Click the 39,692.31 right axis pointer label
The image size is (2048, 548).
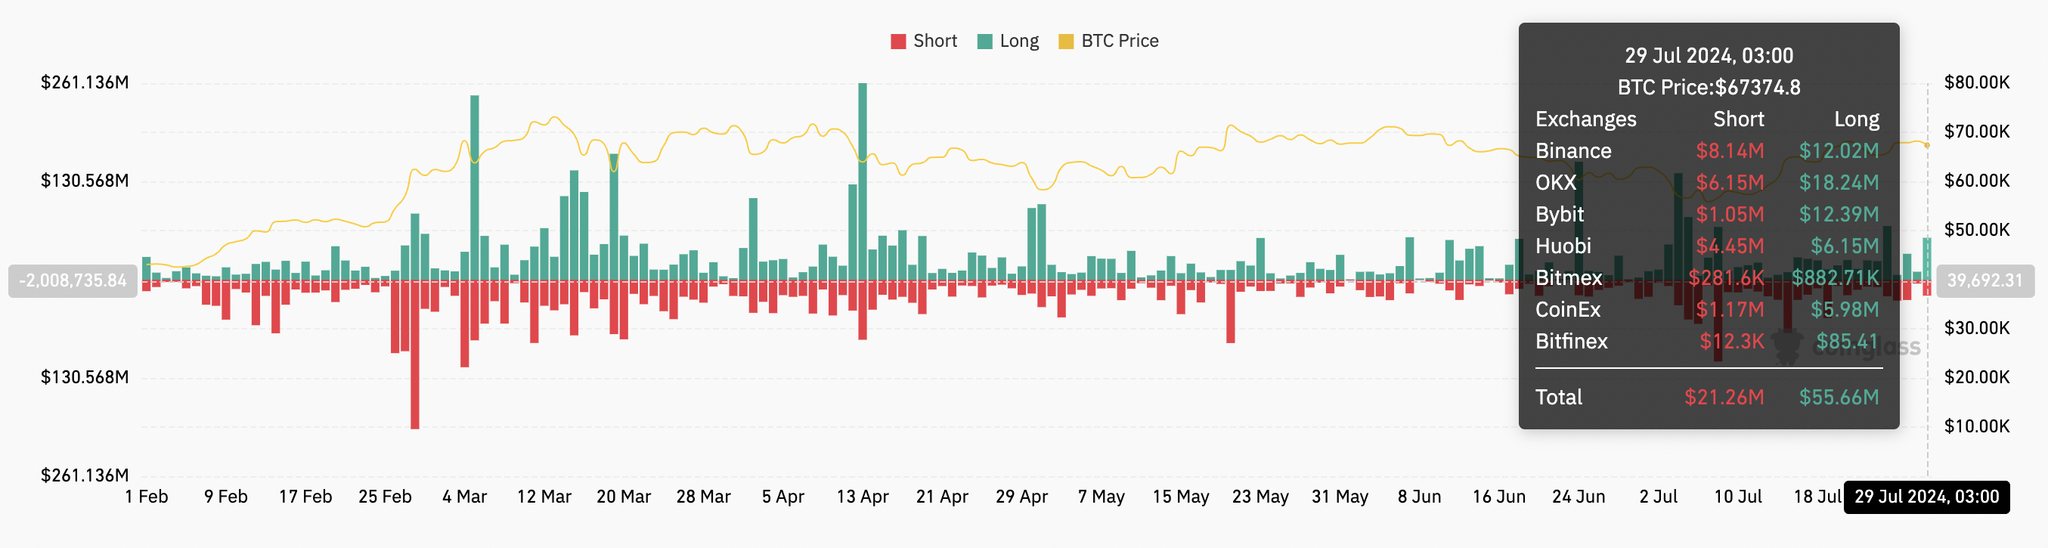[1985, 280]
